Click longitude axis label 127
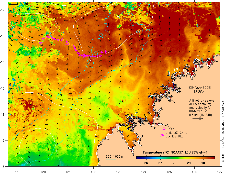This screenshot has width=225, height=174. (x=220, y=172)
